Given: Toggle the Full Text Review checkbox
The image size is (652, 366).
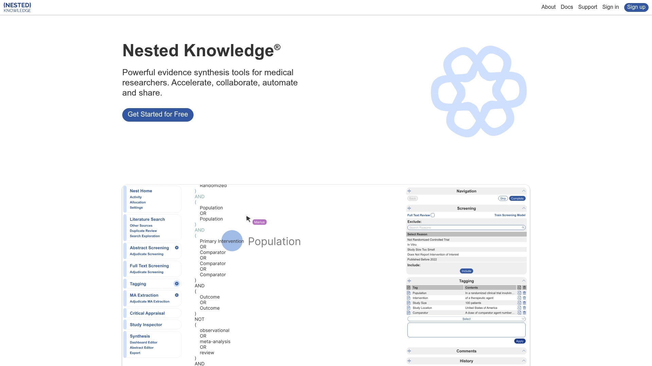Looking at the screenshot, I should (433, 215).
